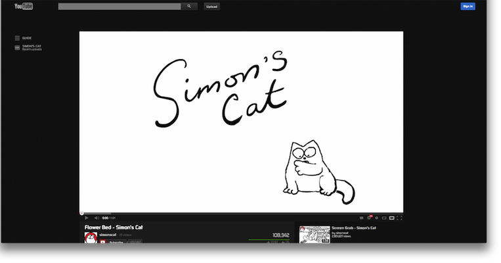The width and height of the screenshot is (501, 263).
Task: Switch to small player size
Action: pyautogui.click(x=384, y=218)
